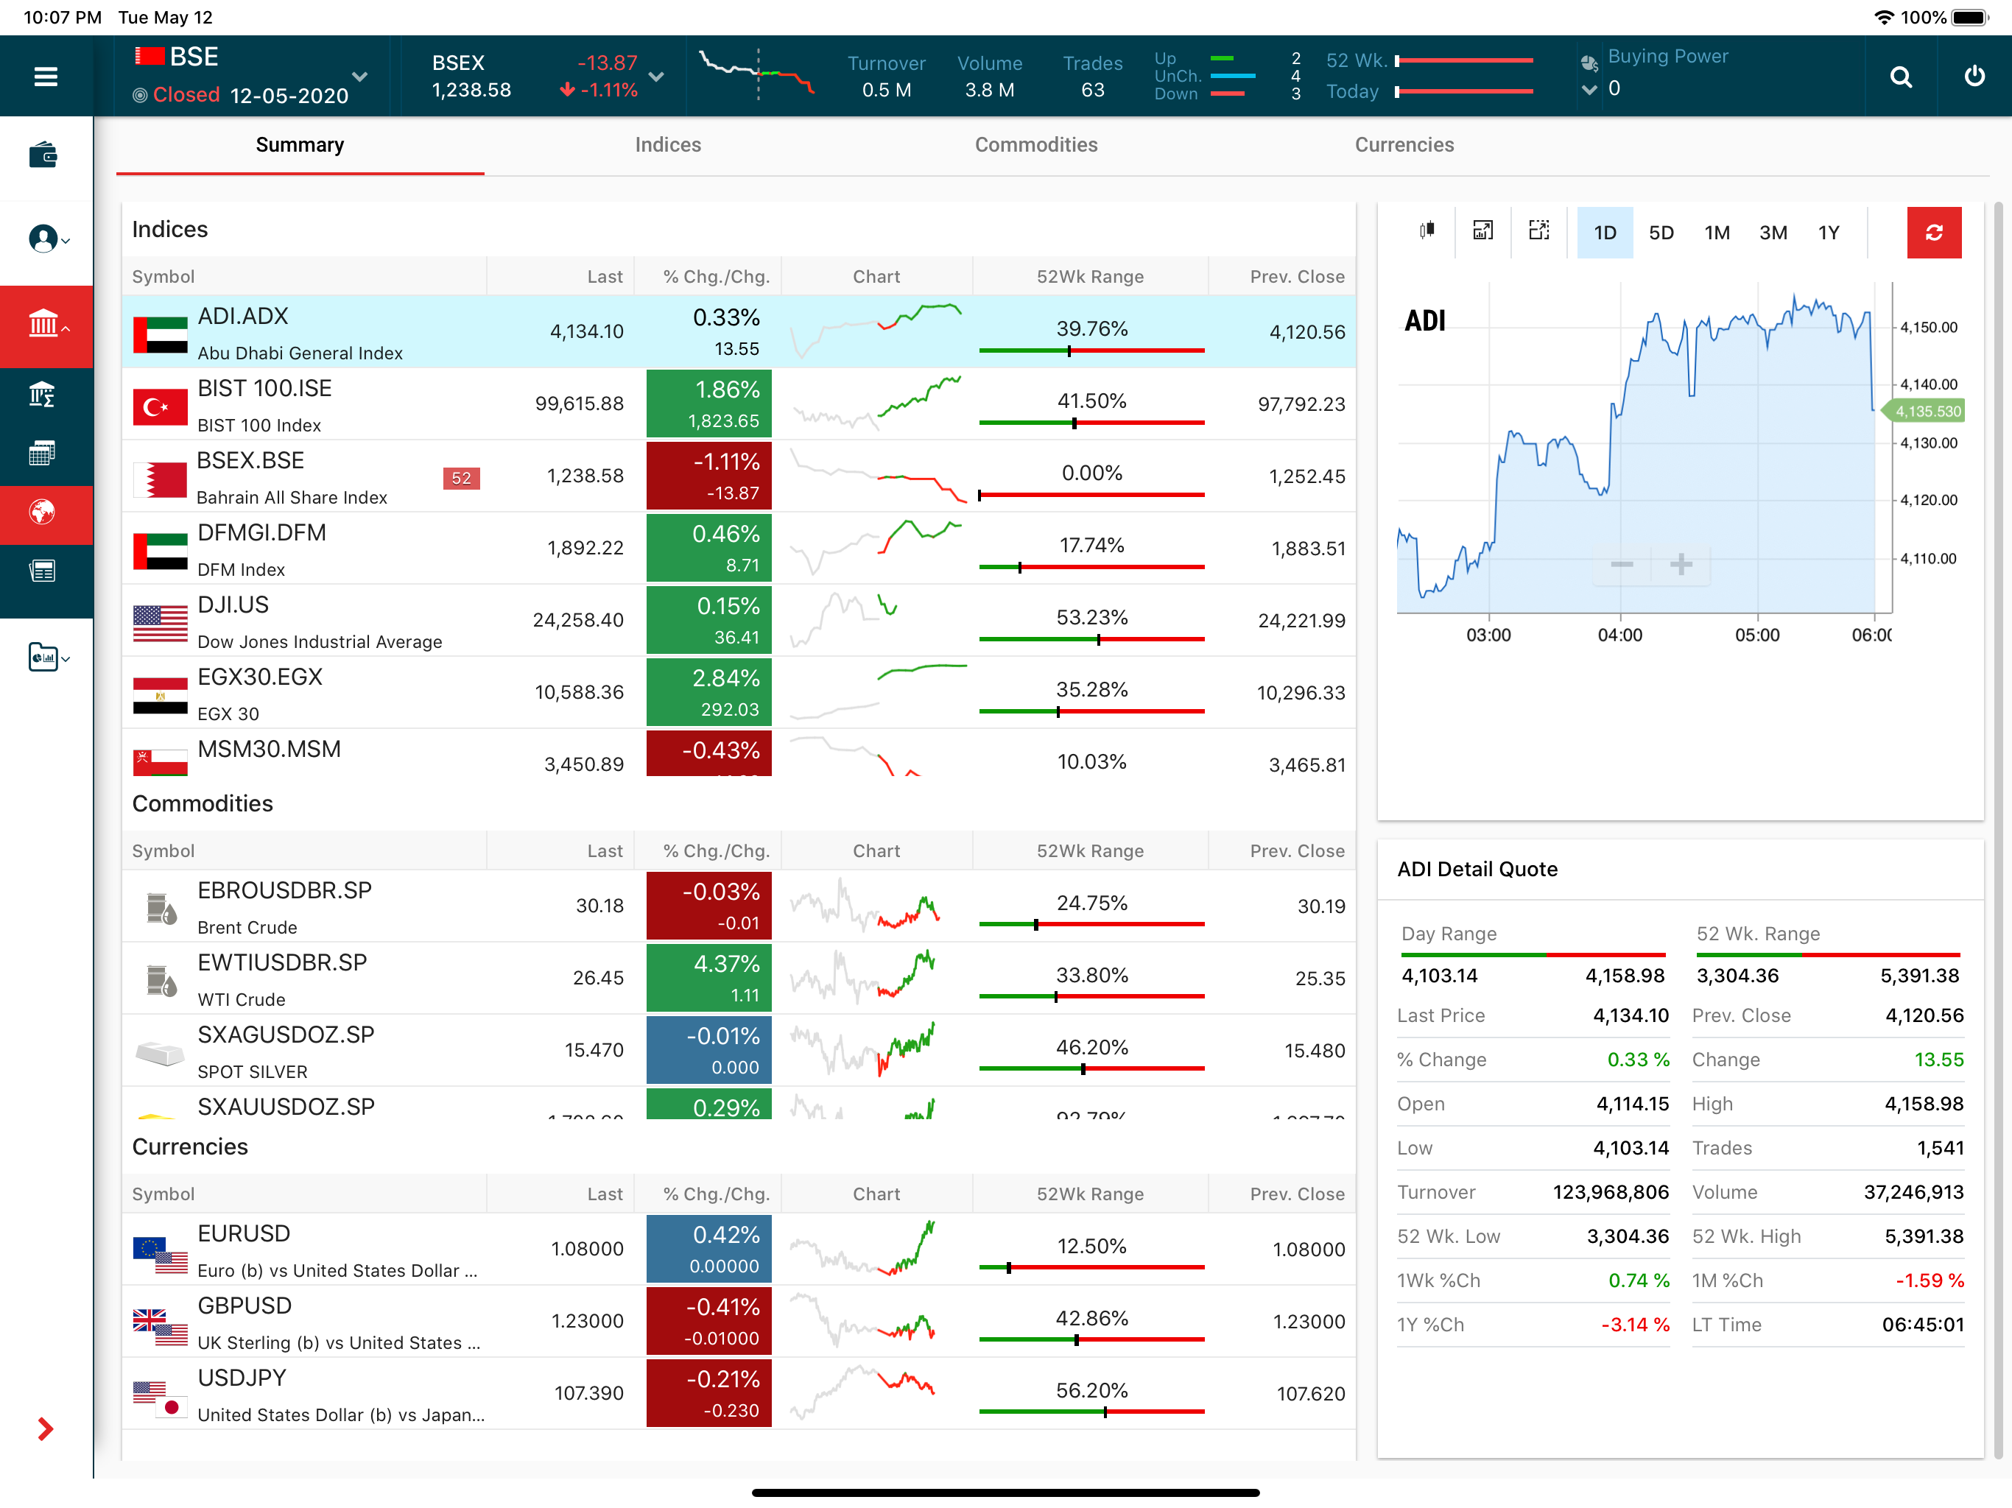Open the search icon
The image size is (2012, 1508).
coord(1900,77)
